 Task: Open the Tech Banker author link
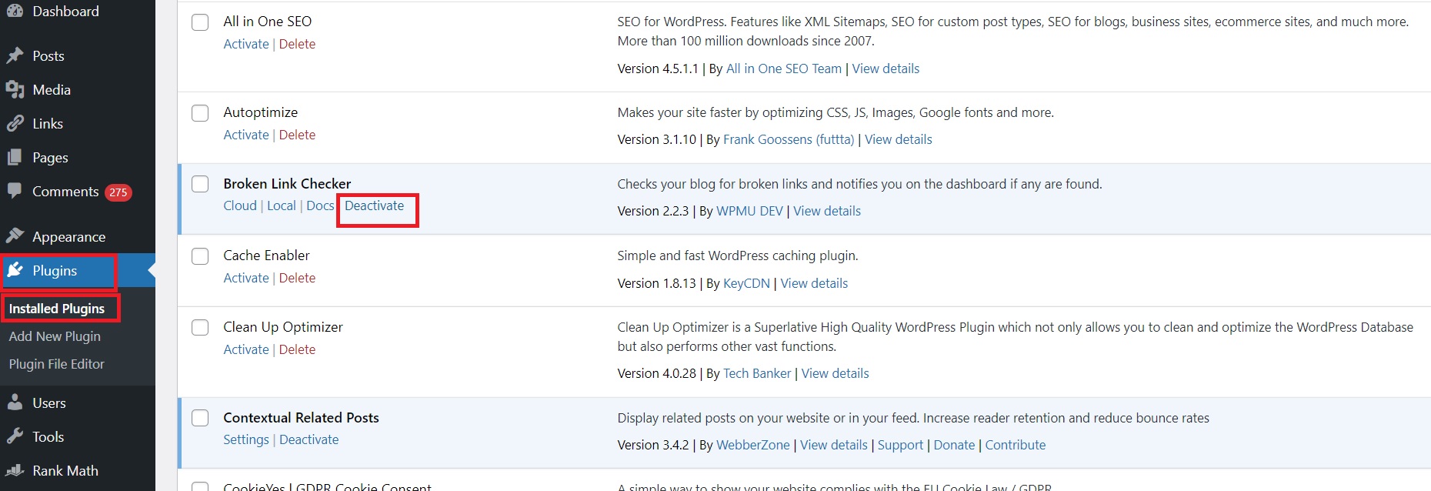[757, 373]
